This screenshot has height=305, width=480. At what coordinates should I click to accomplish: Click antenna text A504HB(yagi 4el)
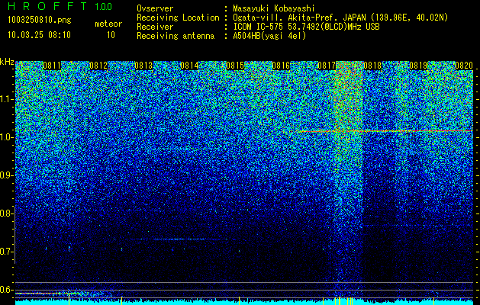click(269, 36)
